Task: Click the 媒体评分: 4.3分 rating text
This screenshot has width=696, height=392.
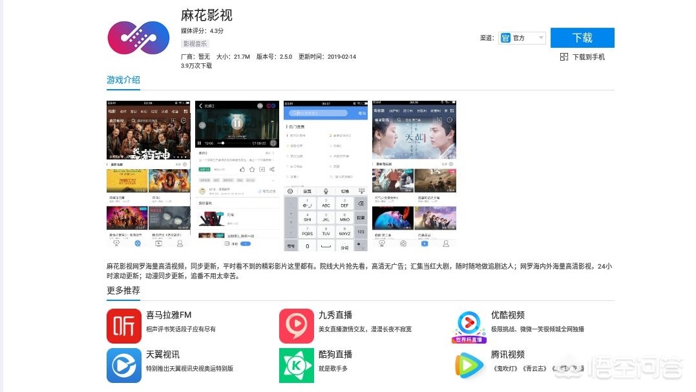Action: click(202, 30)
